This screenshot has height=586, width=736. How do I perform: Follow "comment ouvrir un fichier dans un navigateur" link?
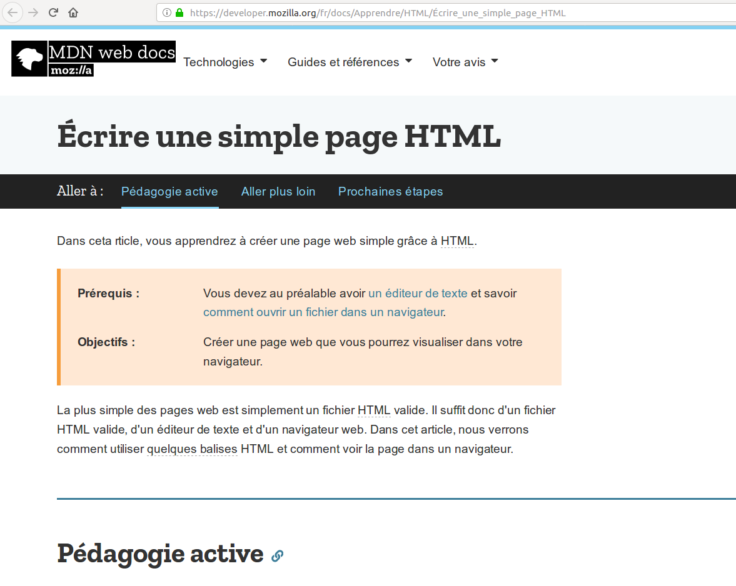point(323,312)
